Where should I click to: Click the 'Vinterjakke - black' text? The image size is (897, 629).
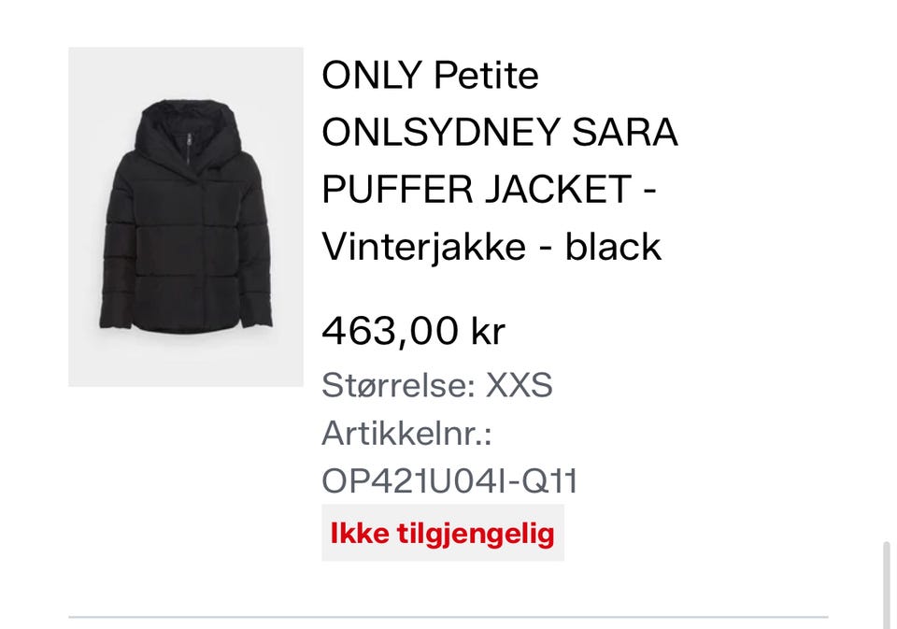pos(492,247)
